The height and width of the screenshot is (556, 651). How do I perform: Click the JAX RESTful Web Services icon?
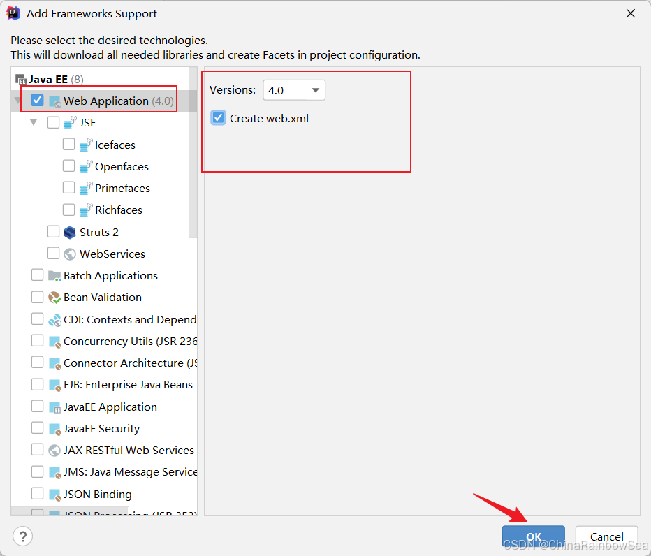point(54,451)
